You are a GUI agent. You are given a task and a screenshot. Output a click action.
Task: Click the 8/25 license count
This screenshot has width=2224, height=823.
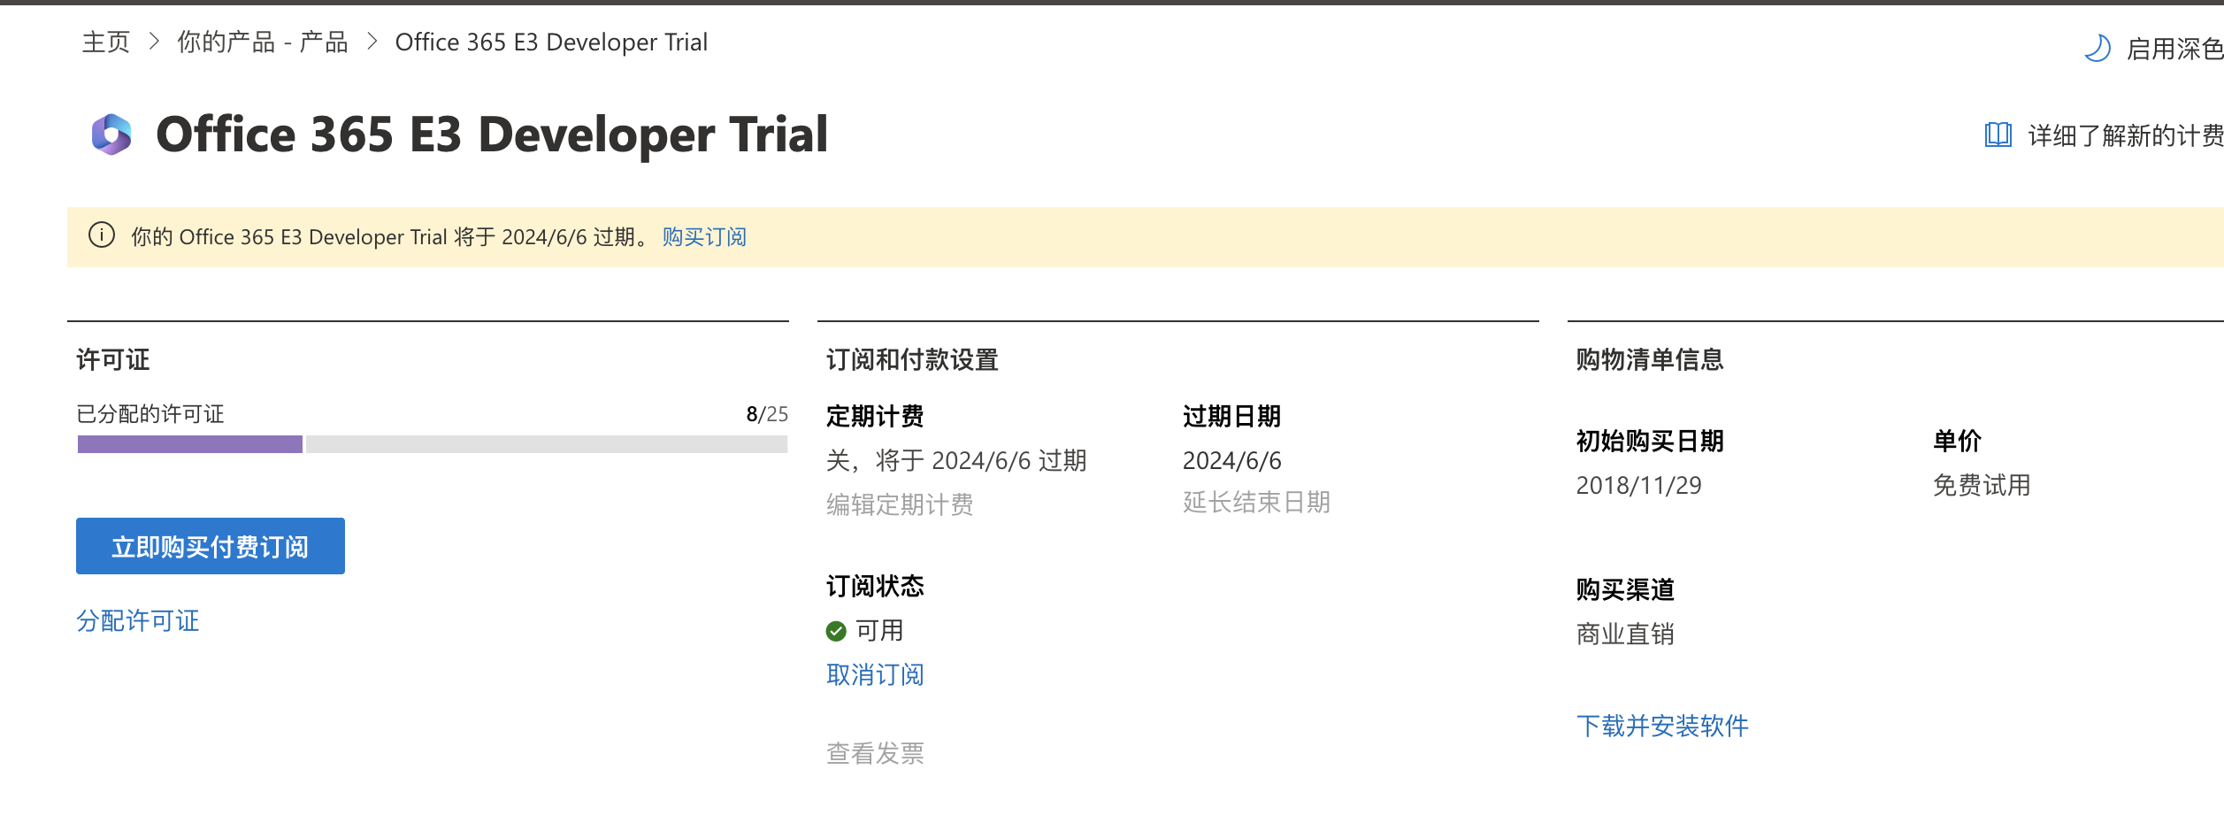coord(767,414)
